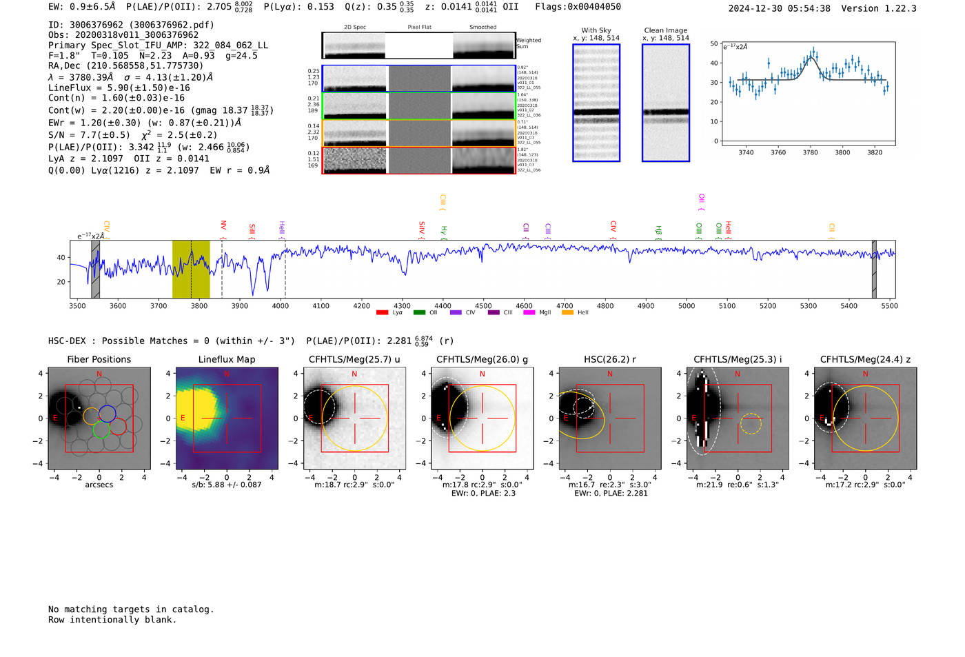
Task: Click the '2024-12-30 05:54:38' timestamp
Action: (779, 8)
